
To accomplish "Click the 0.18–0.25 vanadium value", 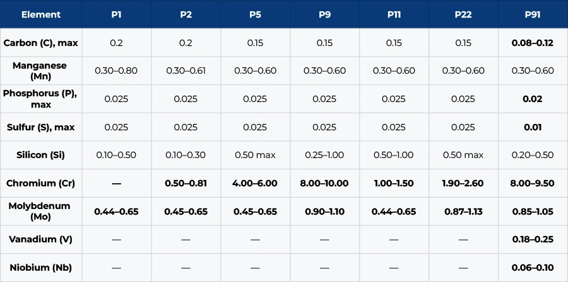I will 533,240.
